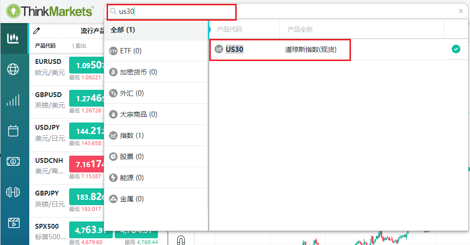Click EURUSD sell price 1.0950 button
The width and height of the screenshot is (470, 245).
coord(87,65)
